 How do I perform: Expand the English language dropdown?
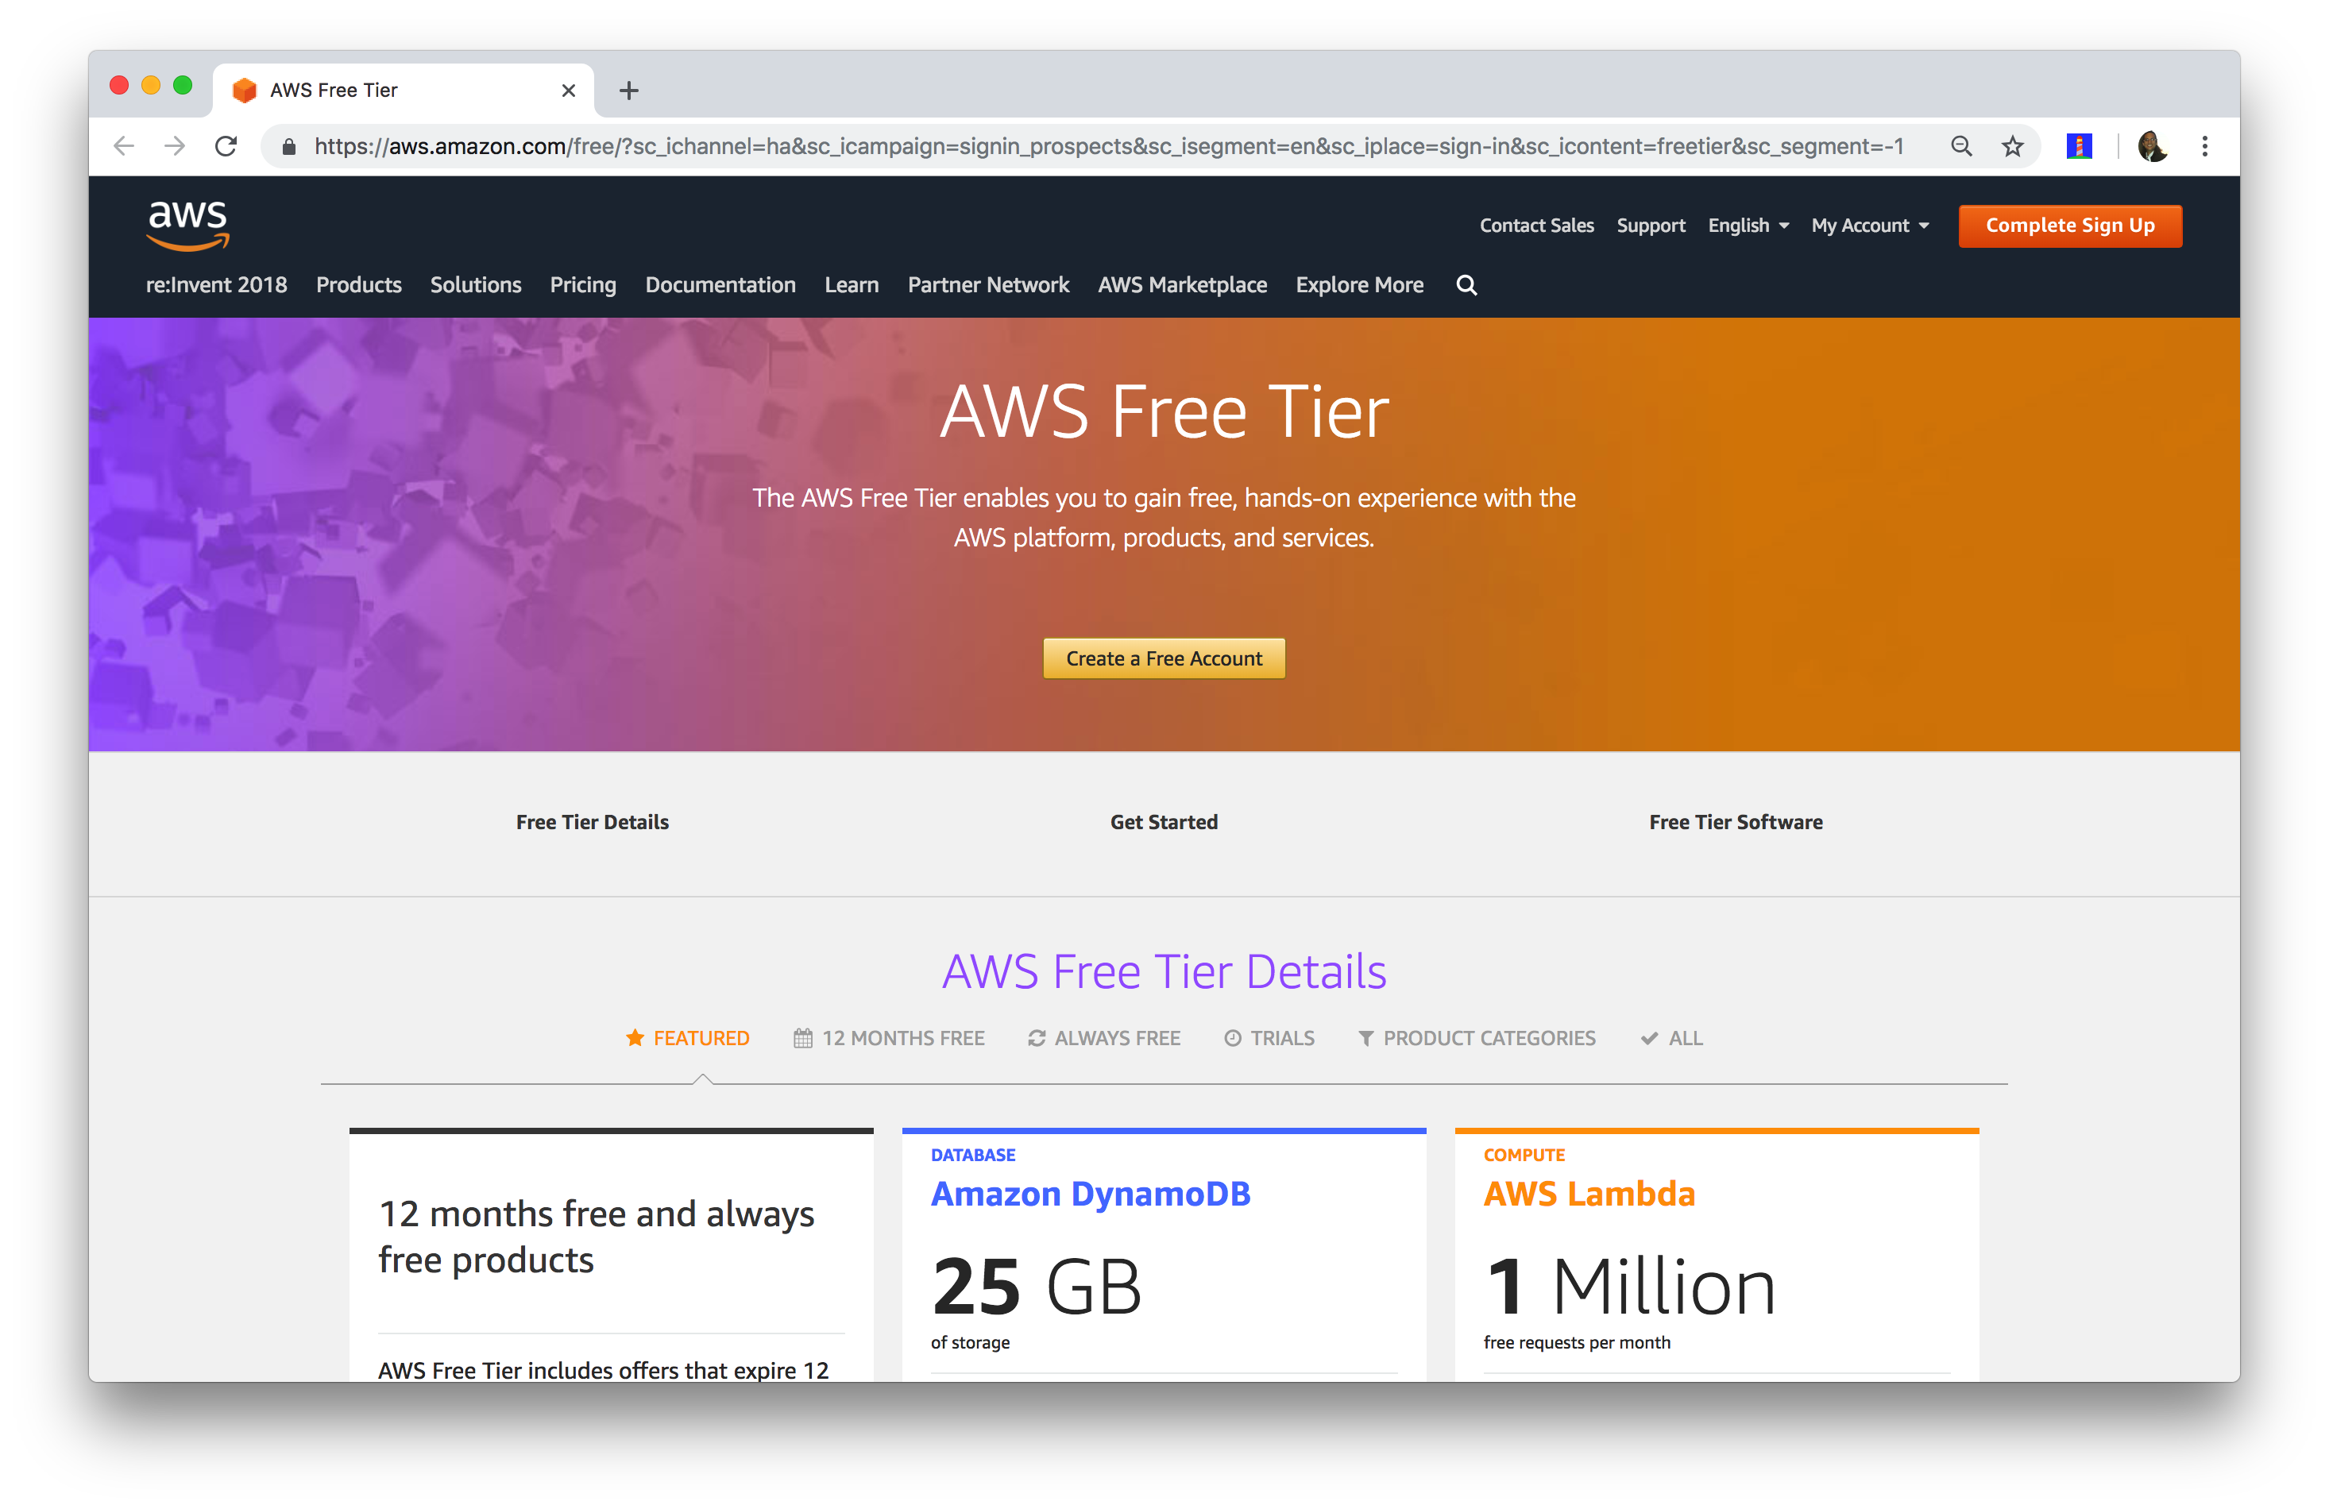click(1748, 224)
